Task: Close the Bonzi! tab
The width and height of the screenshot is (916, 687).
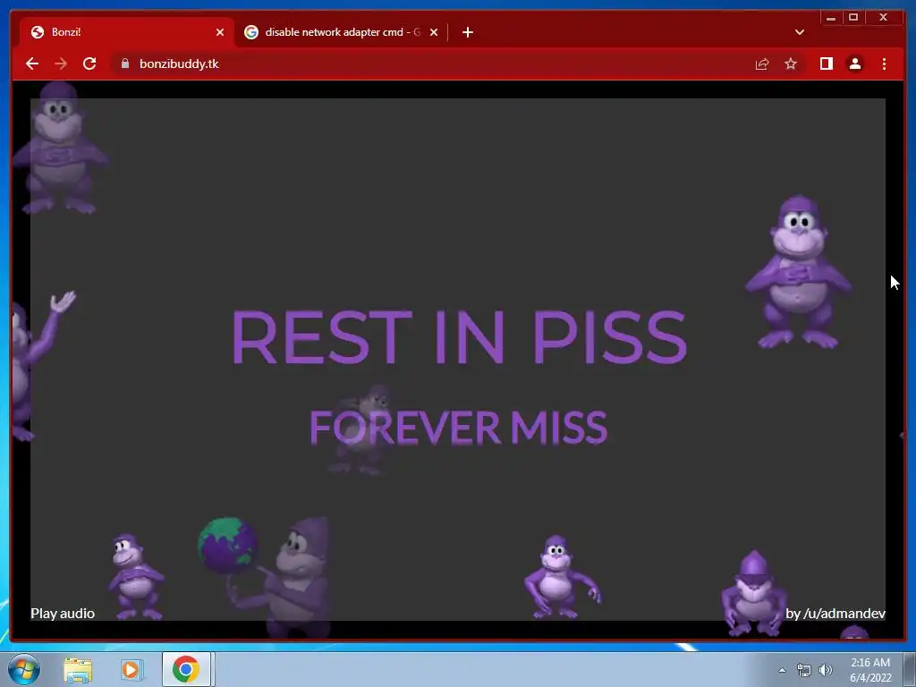Action: point(220,32)
